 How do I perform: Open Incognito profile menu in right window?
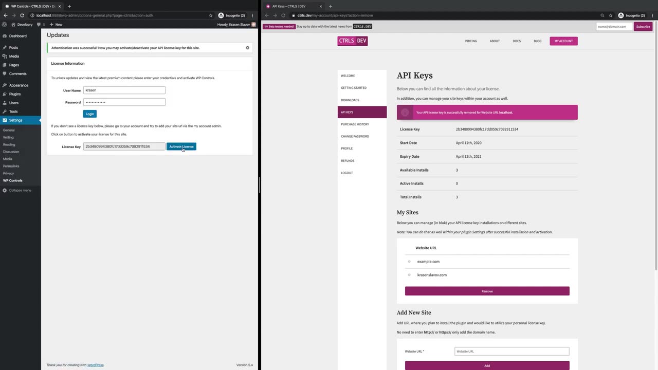coord(631,15)
